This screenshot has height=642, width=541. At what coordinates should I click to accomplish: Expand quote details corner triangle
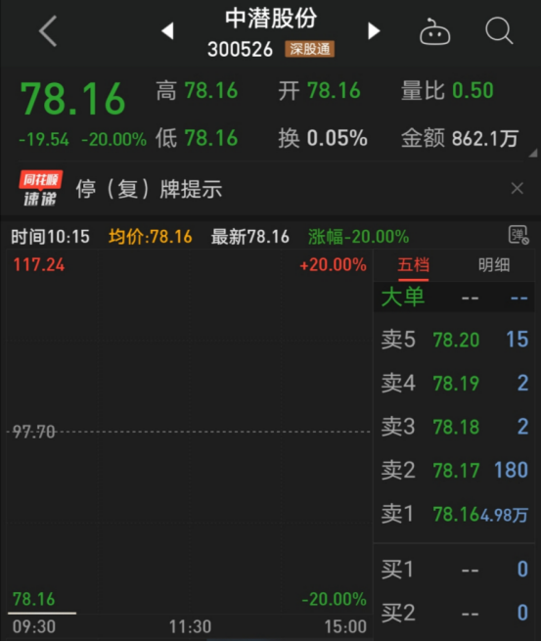[533, 154]
